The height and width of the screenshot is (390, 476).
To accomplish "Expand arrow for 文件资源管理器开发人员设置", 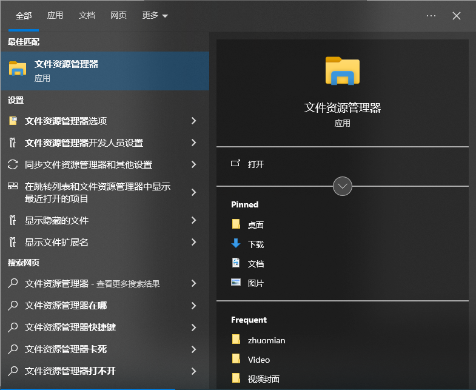I will pyautogui.click(x=193, y=143).
